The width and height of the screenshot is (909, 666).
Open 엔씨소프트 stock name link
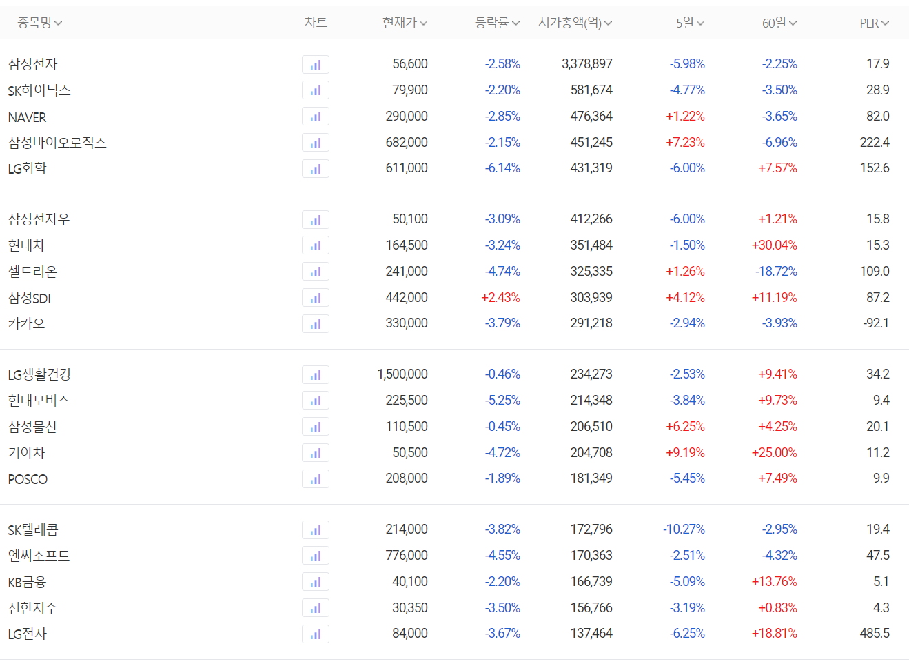click(x=39, y=556)
